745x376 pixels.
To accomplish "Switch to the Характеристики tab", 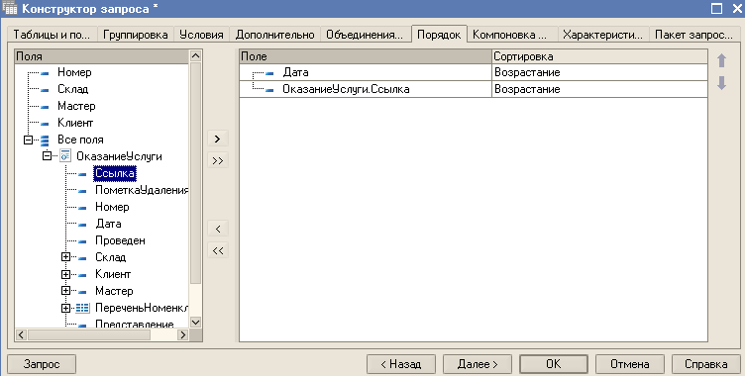I will pos(602,35).
